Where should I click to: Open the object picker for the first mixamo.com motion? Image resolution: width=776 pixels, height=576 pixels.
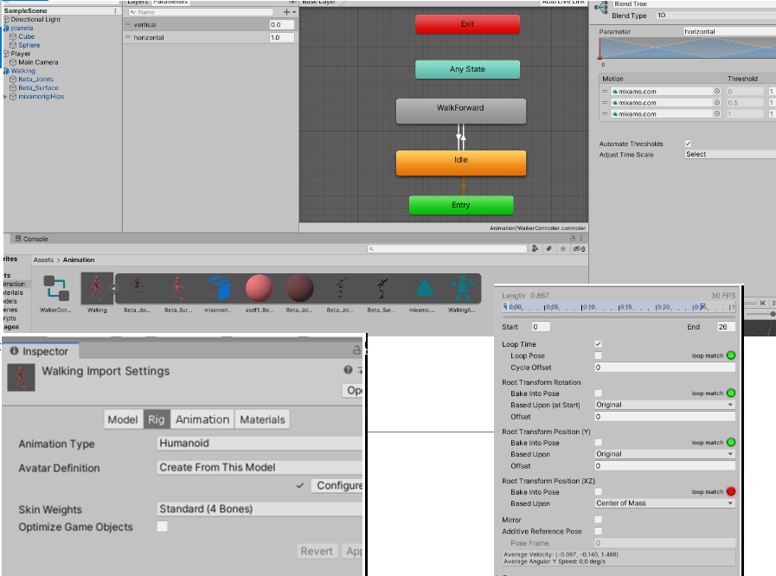coord(717,90)
